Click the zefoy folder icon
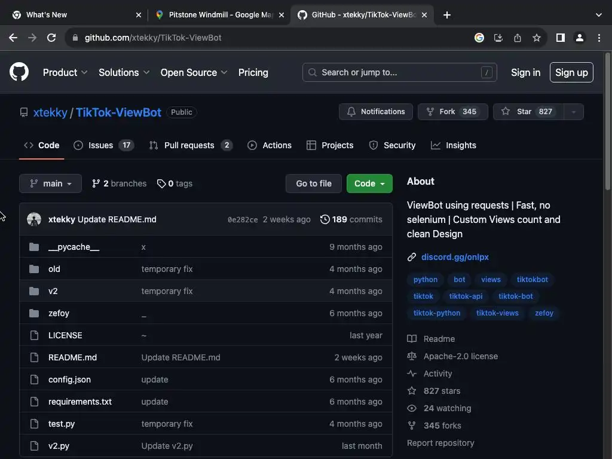This screenshot has height=459, width=612. coord(34,313)
